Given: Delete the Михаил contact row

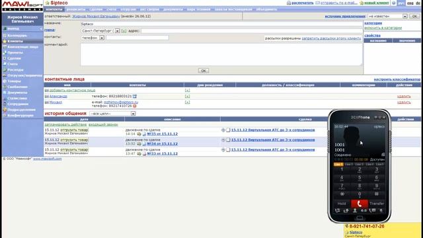Looking at the screenshot, I should point(404,102).
